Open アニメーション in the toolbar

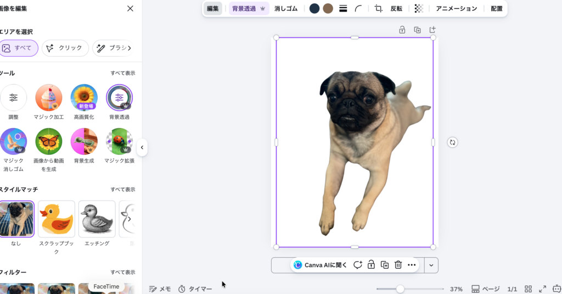point(456,9)
